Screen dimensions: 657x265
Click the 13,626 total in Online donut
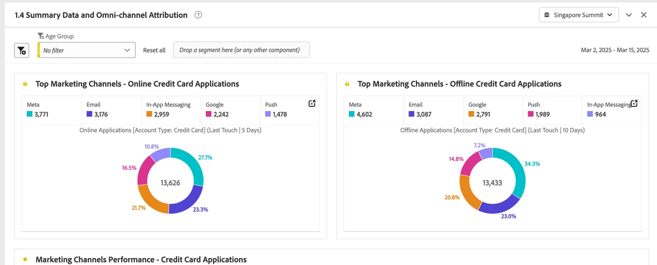tap(170, 183)
